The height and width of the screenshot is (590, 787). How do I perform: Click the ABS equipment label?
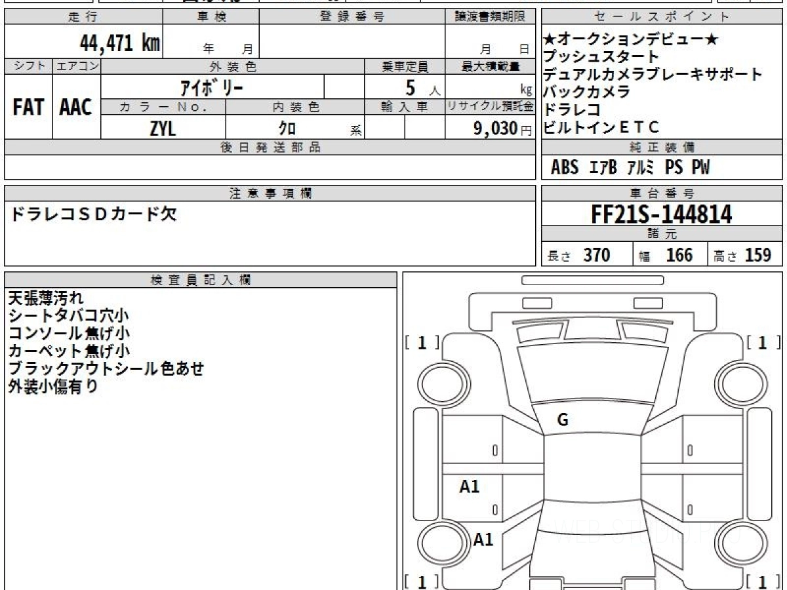coord(565,168)
